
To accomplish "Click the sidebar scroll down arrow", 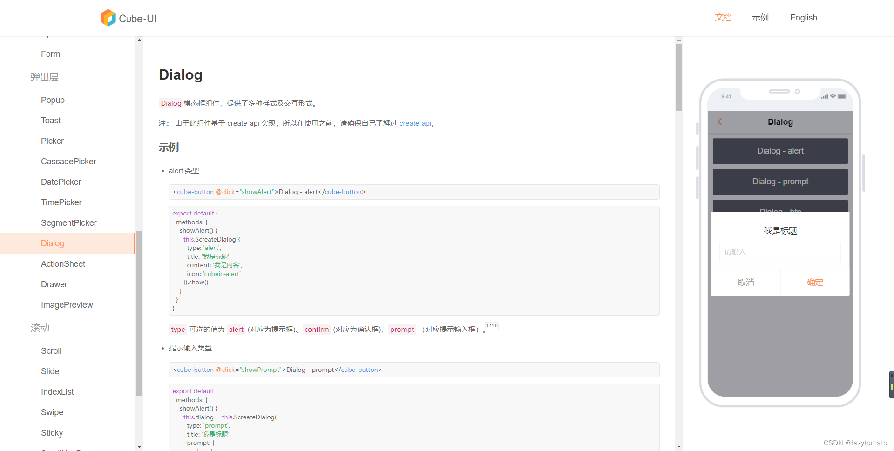I will coord(139,447).
